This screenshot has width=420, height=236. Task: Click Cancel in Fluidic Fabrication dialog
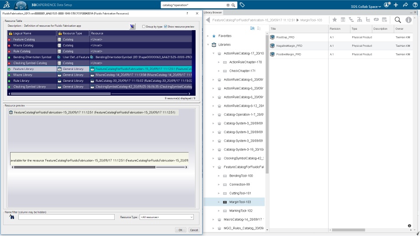(x=194, y=230)
